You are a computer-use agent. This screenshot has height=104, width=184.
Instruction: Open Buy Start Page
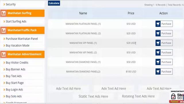15,83
